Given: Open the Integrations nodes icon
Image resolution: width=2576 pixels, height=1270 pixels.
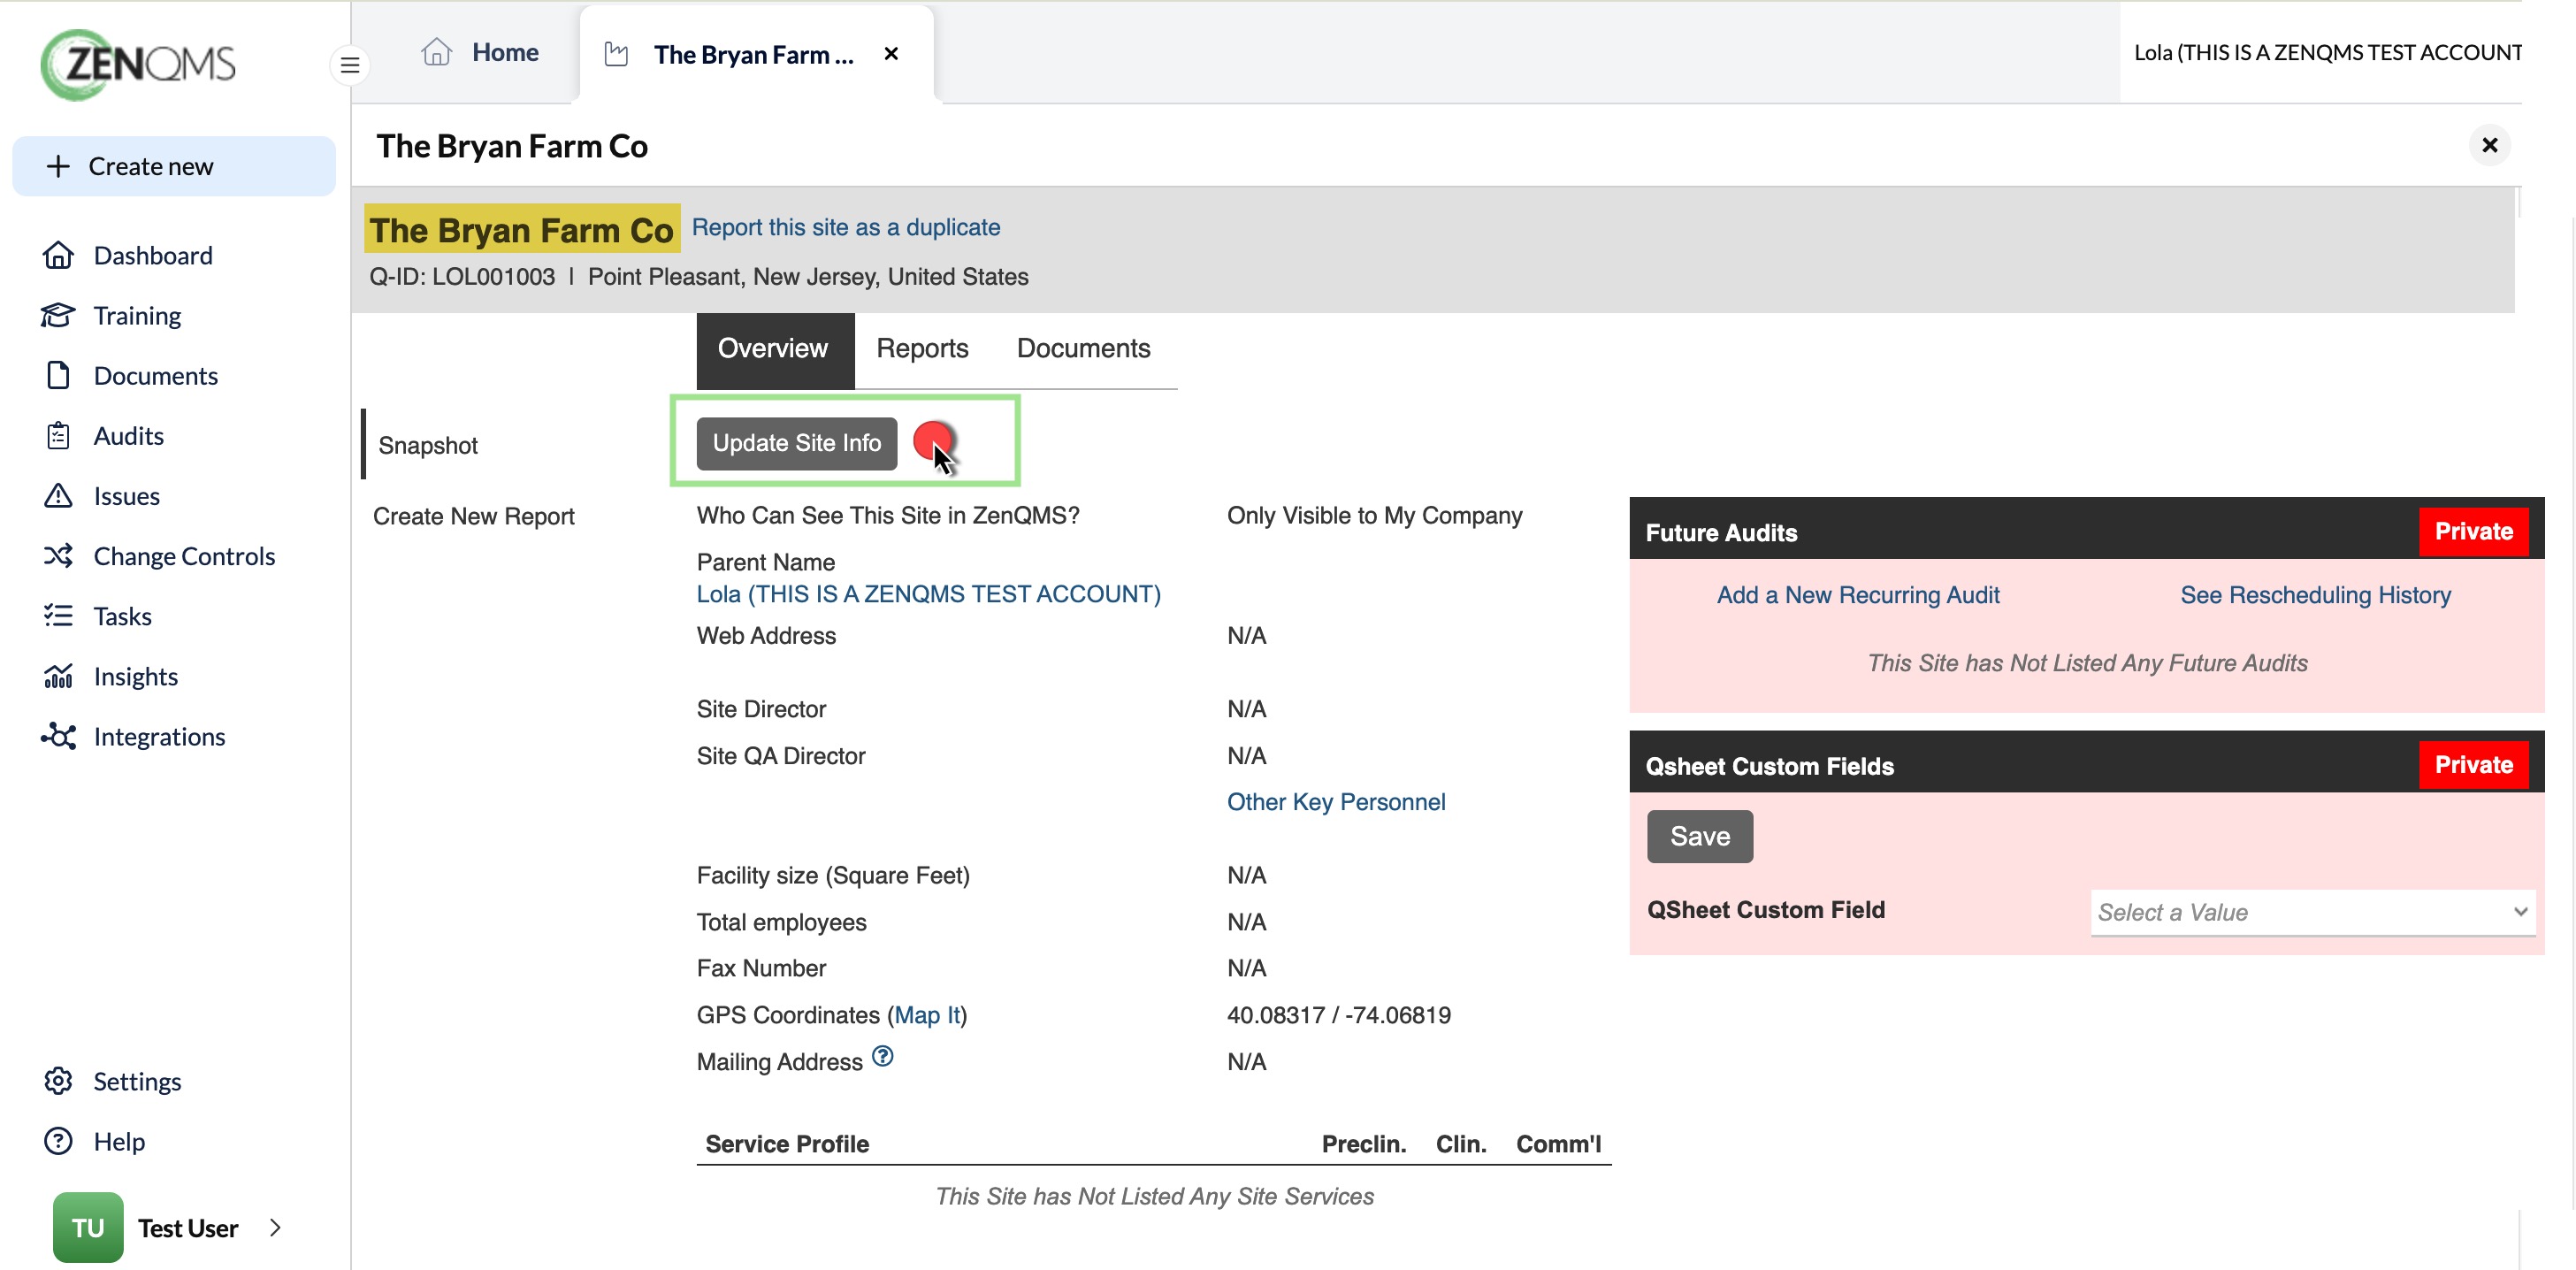Looking at the screenshot, I should pyautogui.click(x=58, y=736).
